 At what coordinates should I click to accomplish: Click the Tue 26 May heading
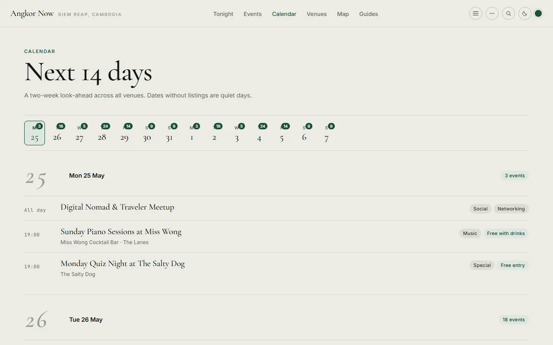coord(86,320)
